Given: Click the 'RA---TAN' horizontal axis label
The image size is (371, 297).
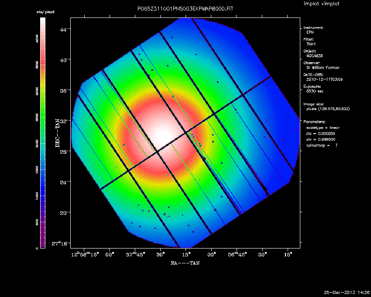Looking at the screenshot, I should (185, 263).
